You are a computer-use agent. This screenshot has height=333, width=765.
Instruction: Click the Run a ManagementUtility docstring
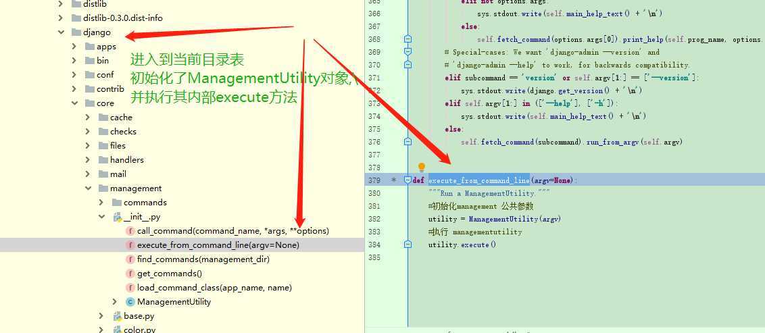point(489,193)
